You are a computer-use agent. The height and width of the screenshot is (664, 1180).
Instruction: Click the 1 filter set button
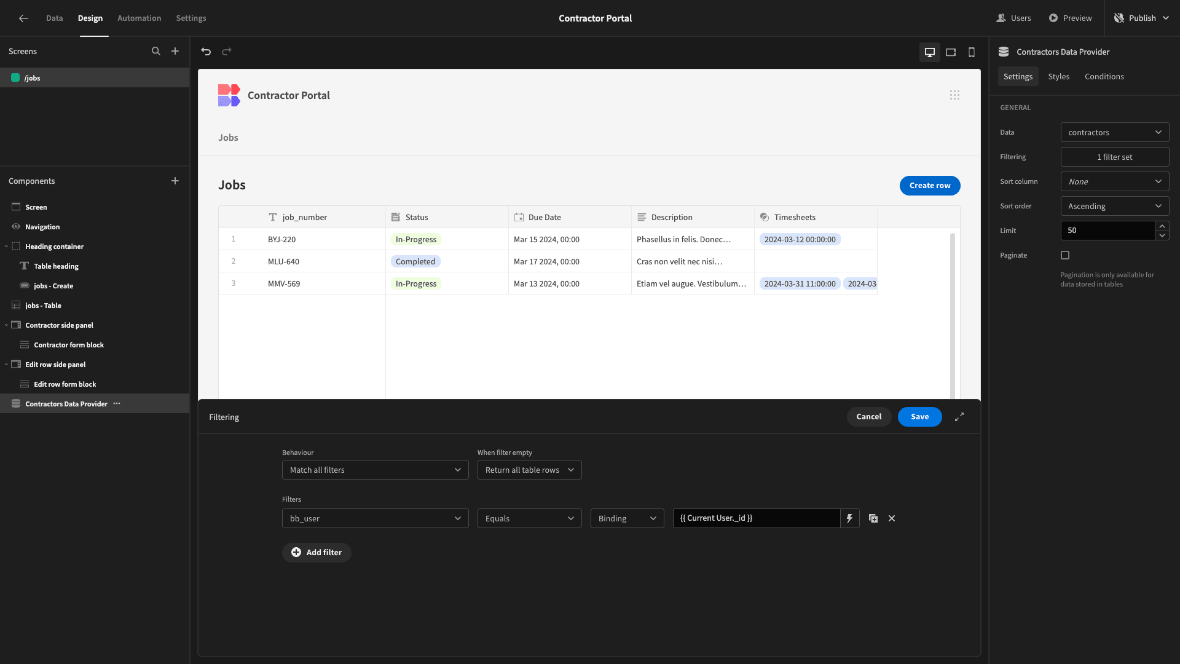pyautogui.click(x=1115, y=157)
